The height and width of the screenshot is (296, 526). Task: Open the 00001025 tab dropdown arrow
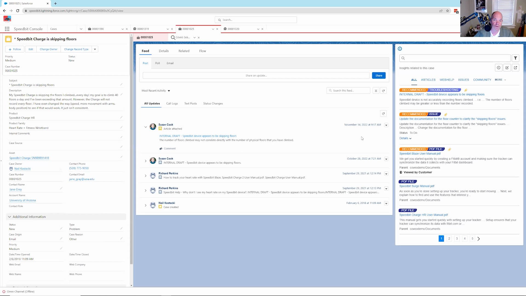tap(213, 29)
